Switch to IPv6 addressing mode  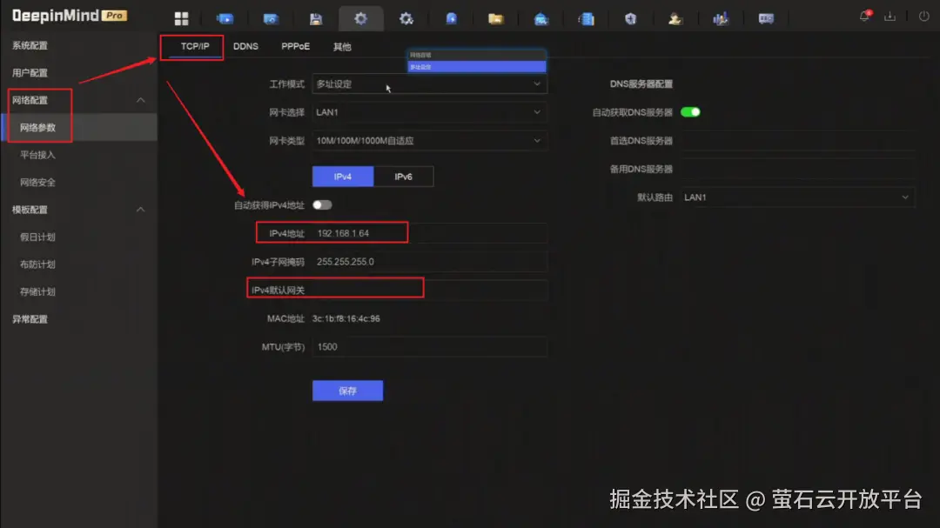403,176
